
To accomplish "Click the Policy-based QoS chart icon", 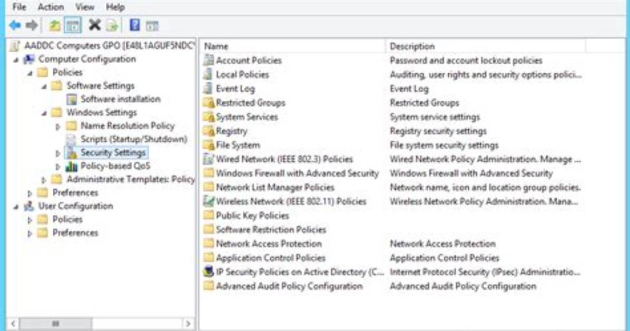I will pyautogui.click(x=72, y=166).
